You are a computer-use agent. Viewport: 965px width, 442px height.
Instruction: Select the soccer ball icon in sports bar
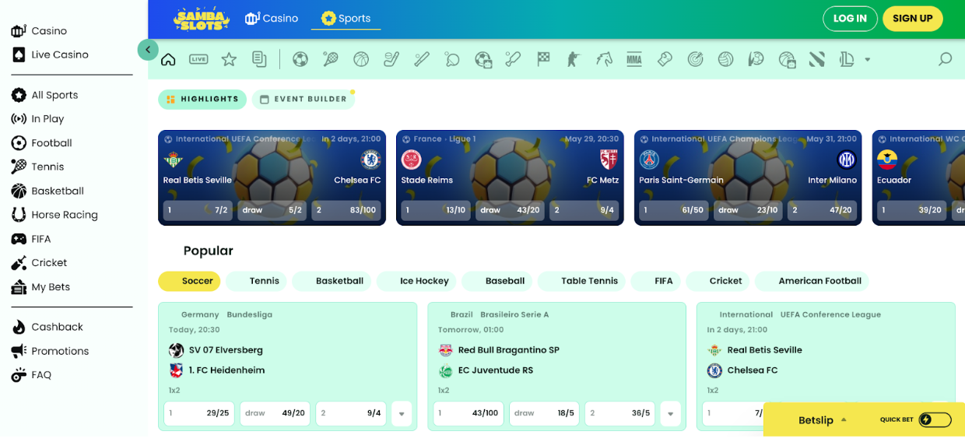(x=300, y=59)
